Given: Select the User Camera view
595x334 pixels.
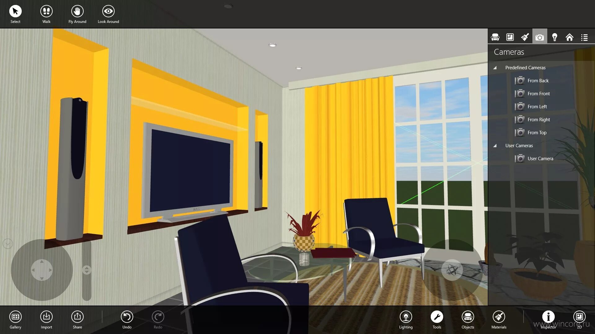Looking at the screenshot, I should pos(540,158).
